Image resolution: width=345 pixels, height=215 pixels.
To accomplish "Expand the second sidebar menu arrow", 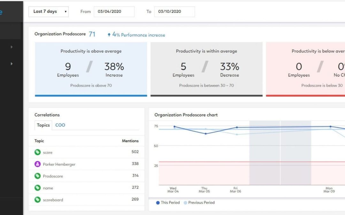I will coord(11,64).
